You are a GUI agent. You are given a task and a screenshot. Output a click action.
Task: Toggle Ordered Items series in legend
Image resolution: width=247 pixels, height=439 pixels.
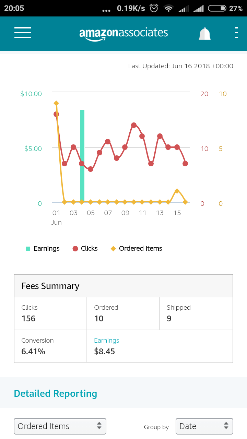[x=137, y=249]
